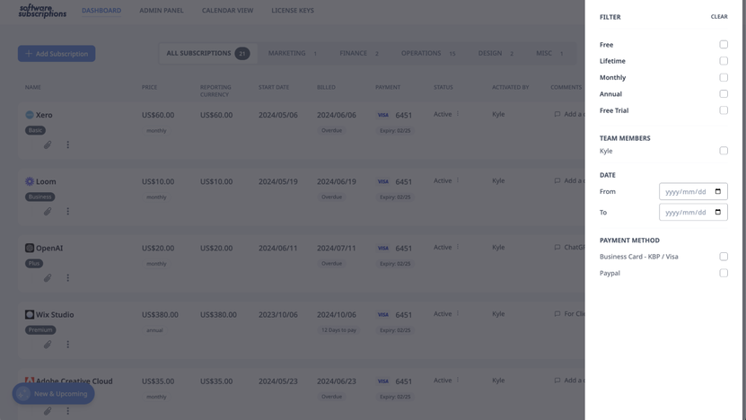Click the To date input field

pos(693,212)
